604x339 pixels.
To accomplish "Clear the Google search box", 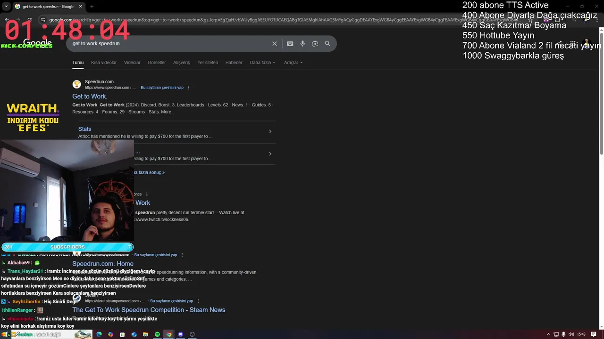I will (275, 43).
